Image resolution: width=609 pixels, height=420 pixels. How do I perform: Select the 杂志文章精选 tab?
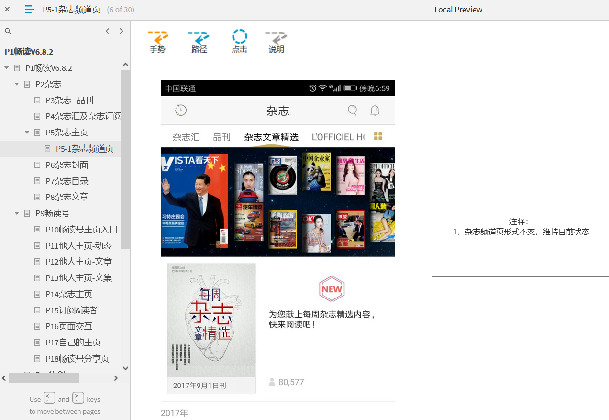pos(271,137)
